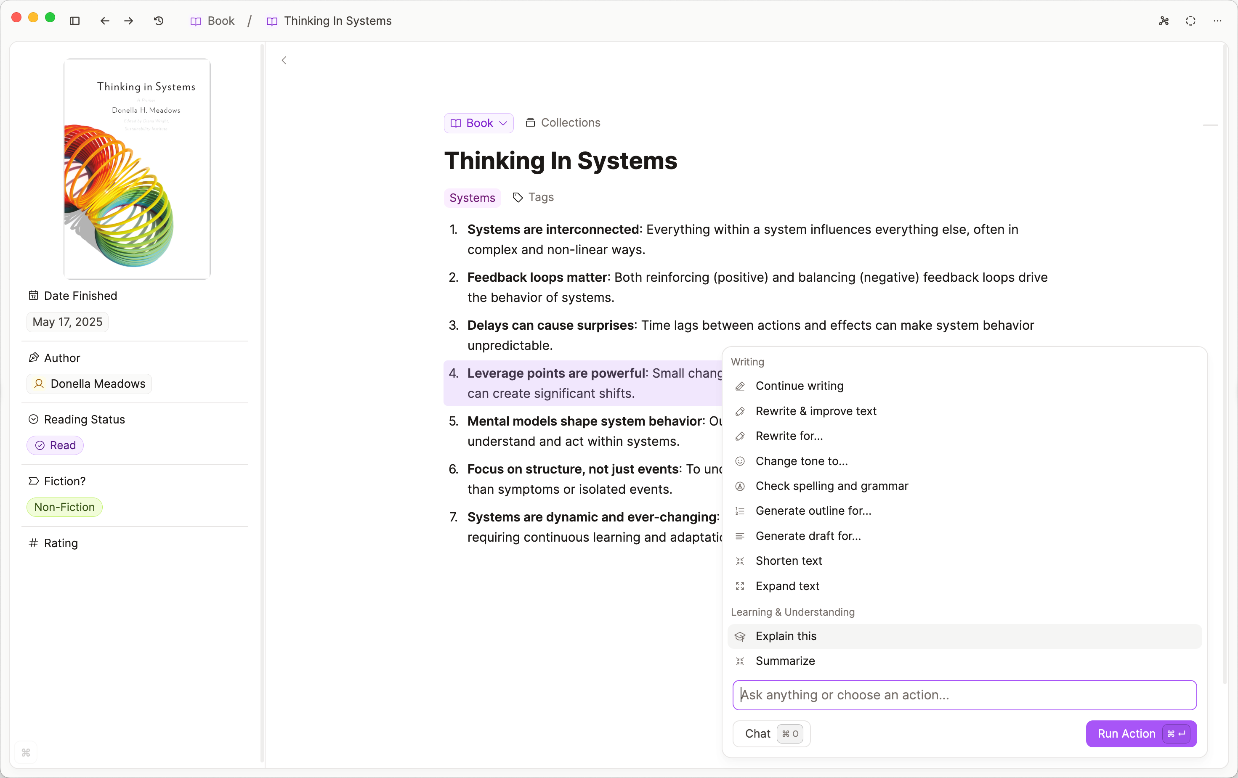Open focus mode with the dashed circle icon

(x=1190, y=21)
